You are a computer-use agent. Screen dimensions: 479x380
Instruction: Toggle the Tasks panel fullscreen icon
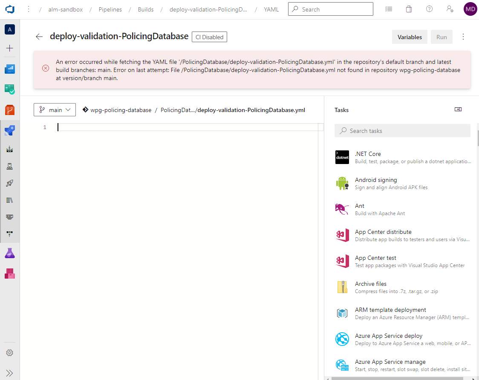(458, 109)
